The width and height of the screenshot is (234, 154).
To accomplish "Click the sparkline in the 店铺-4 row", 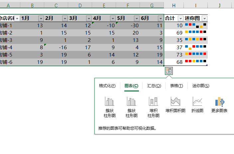I will pyautogui.click(x=196, y=47).
